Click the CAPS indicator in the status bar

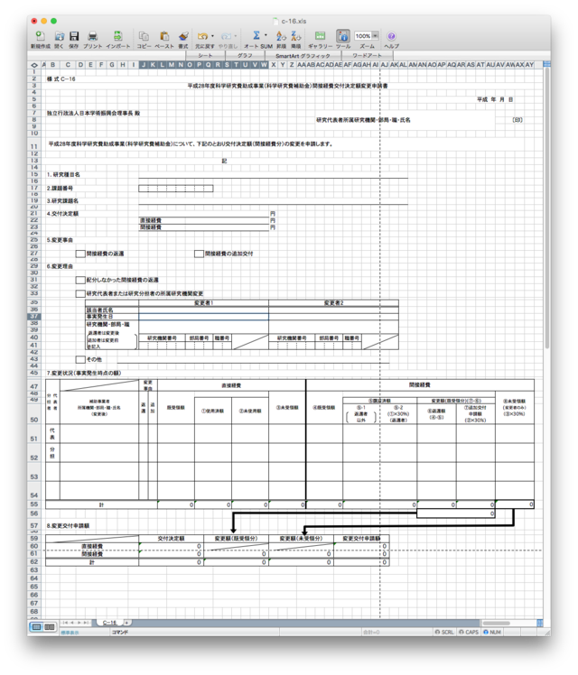469,632
